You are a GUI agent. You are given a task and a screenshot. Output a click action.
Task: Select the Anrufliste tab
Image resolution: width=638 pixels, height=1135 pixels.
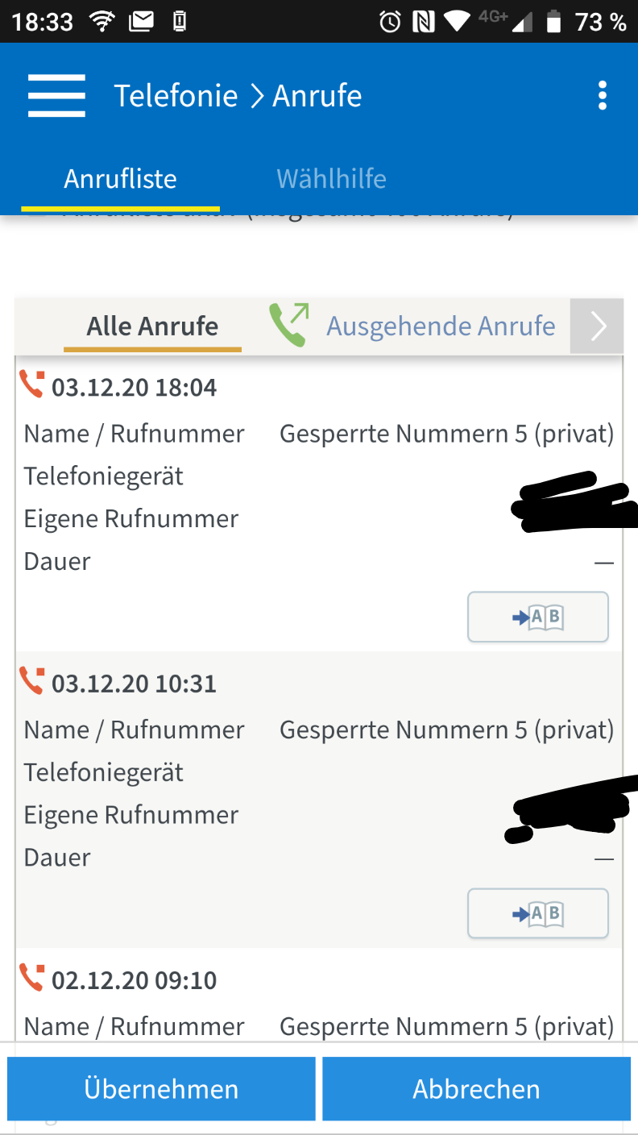(120, 178)
